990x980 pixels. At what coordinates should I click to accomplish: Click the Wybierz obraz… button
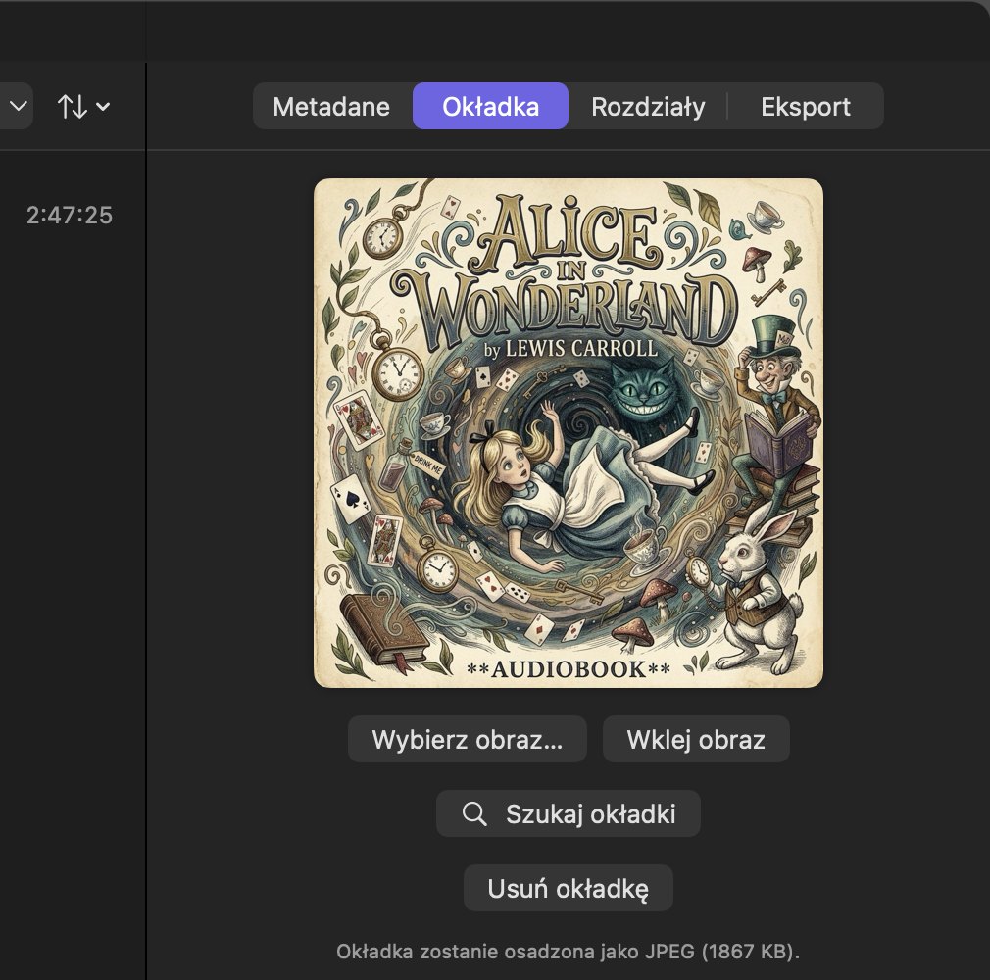click(468, 739)
